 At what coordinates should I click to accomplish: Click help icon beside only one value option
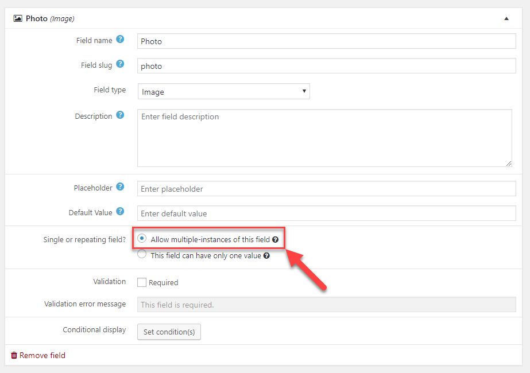click(x=266, y=256)
